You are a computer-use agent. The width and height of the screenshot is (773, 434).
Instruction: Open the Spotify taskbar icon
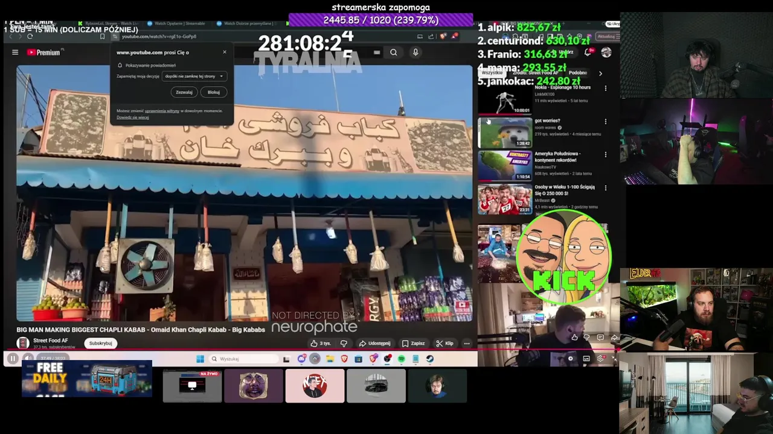(401, 359)
